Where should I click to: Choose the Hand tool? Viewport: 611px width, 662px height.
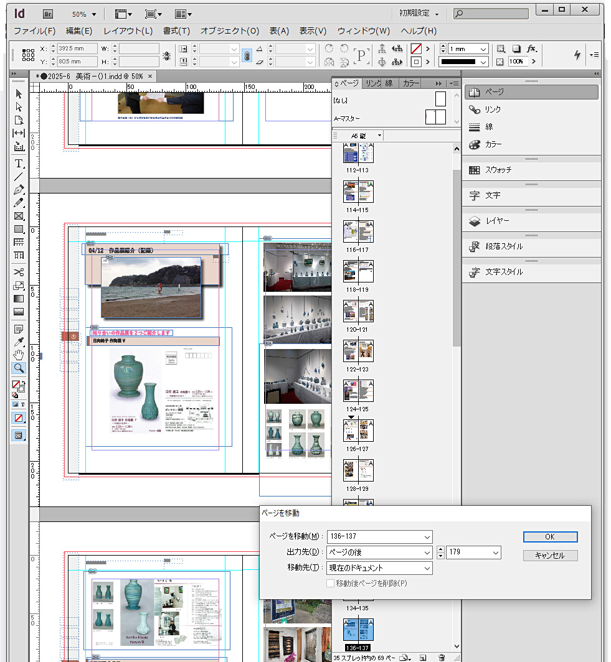pos(19,354)
